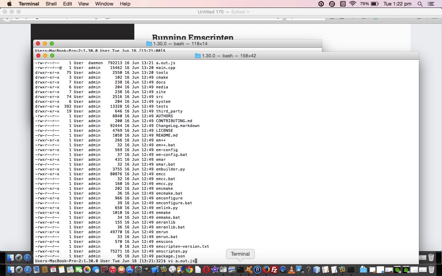Click the 1.30.0 bash 158×42 title bar
Image resolution: width=442 pixels, height=276 pixels.
click(x=226, y=56)
